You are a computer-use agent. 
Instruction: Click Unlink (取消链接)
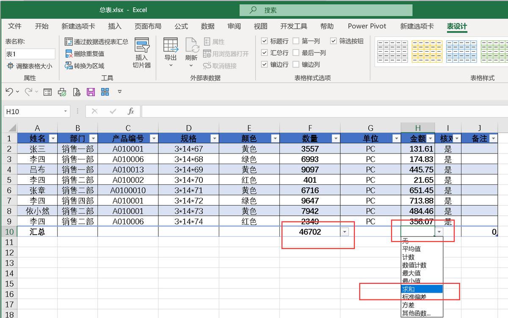click(x=220, y=66)
